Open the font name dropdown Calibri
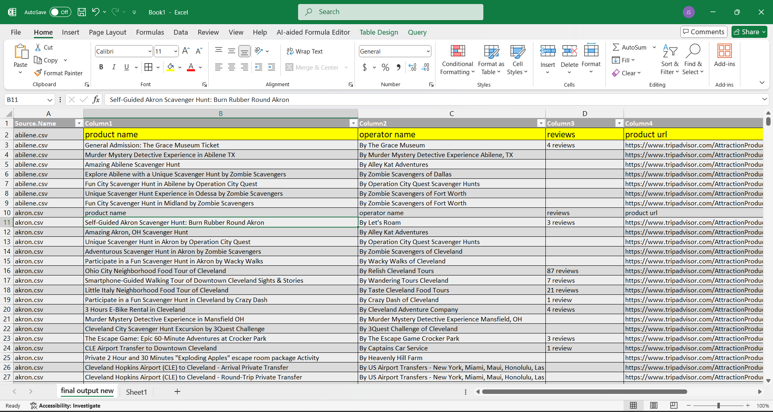The height and width of the screenshot is (412, 773). click(150, 51)
